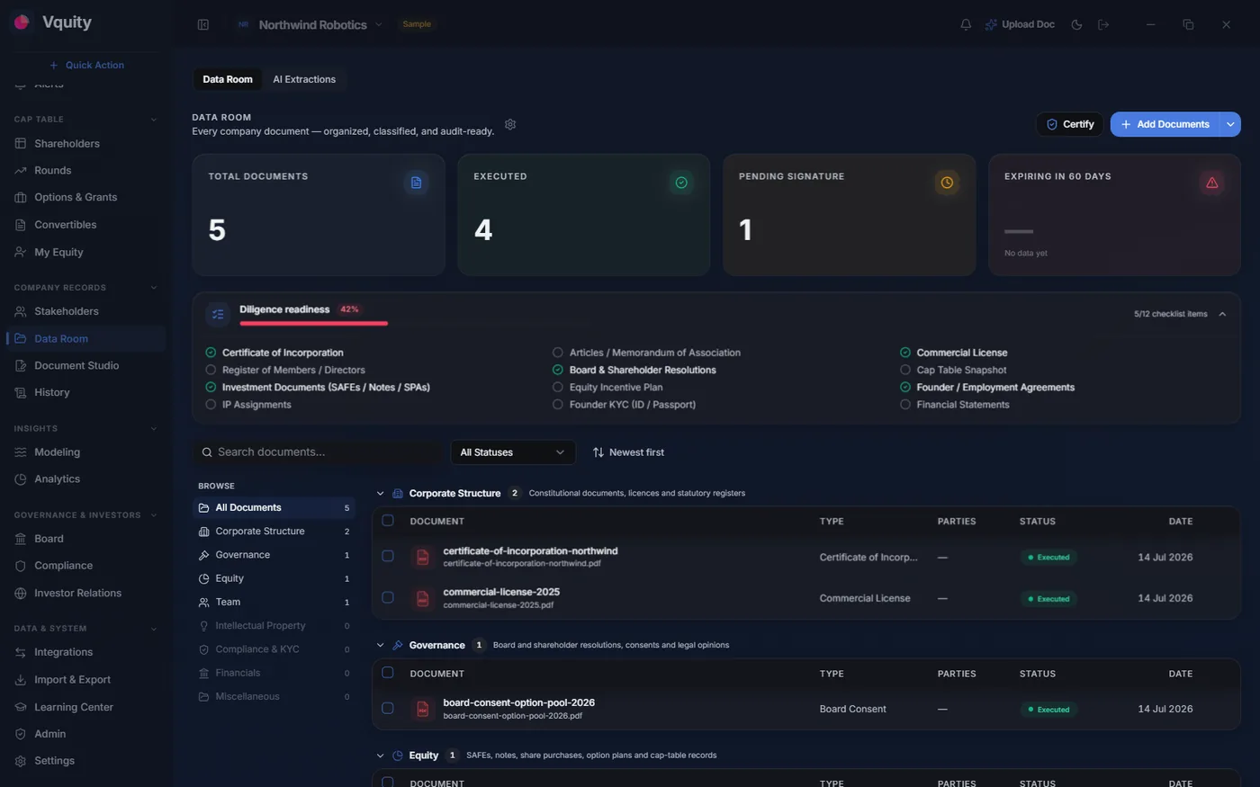Toggle Register of Members / Directors checklist item

pos(211,370)
